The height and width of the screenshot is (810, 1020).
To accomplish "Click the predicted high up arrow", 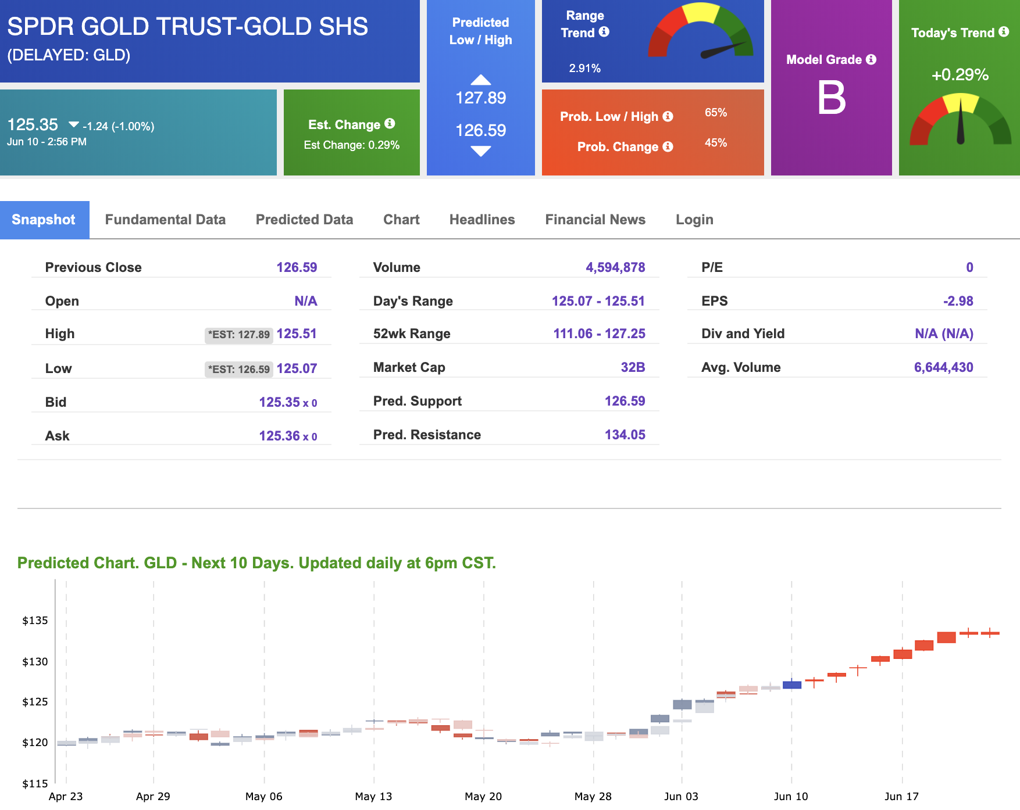I will coord(481,80).
